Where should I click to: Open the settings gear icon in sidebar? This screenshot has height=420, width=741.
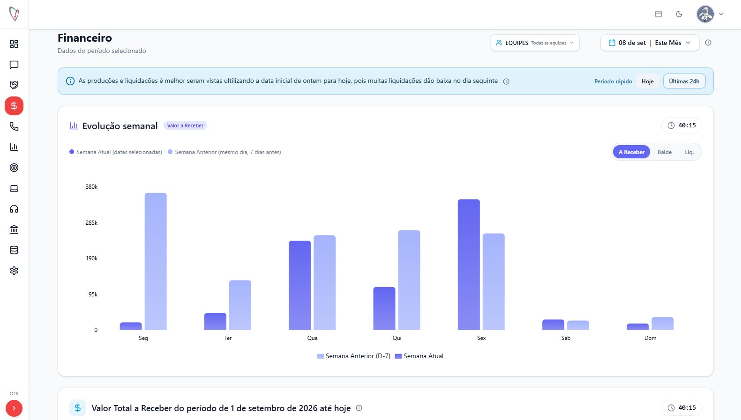click(14, 271)
